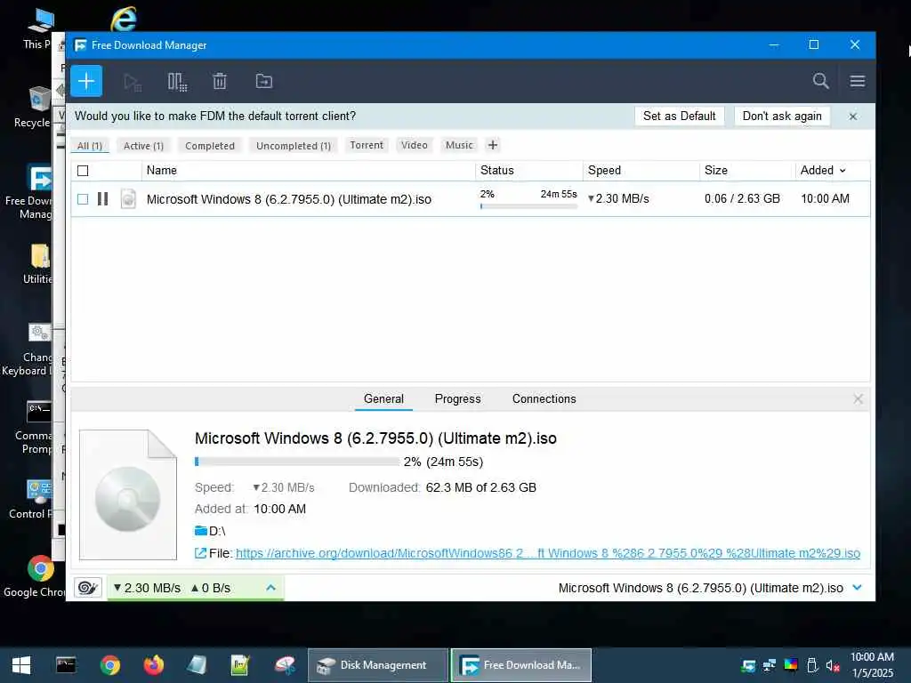Click the trash delete toolbar icon
Viewport: 911px width, 683px height.
[220, 81]
